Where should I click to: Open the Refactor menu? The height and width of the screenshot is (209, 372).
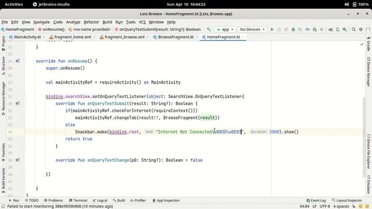91,22
